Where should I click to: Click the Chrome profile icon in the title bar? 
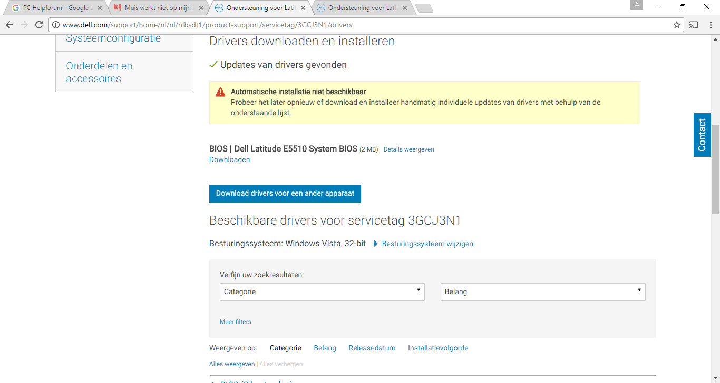637,5
